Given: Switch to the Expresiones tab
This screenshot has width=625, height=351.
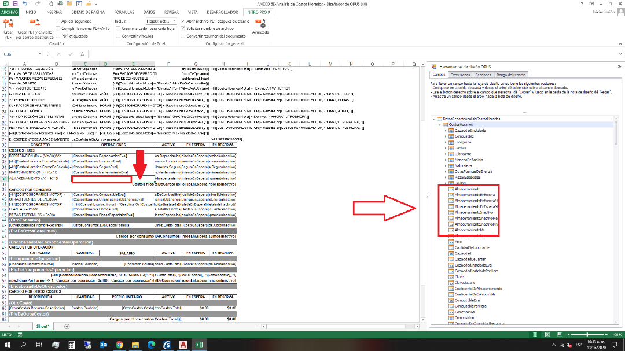Looking at the screenshot, I should pyautogui.click(x=460, y=75).
